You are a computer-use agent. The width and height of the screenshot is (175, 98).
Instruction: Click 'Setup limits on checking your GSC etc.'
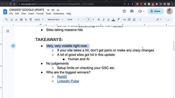(x=86, y=68)
